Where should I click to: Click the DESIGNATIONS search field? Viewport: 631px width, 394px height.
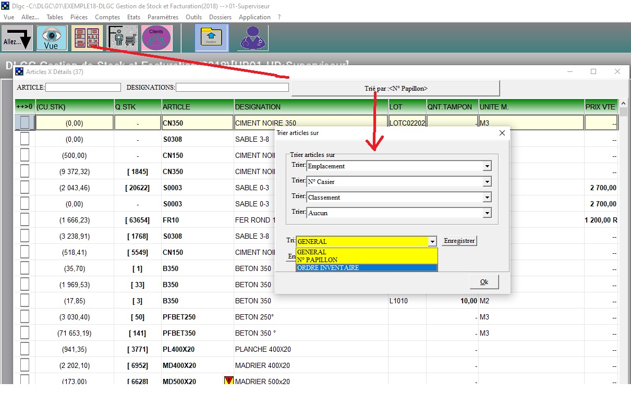coord(232,88)
